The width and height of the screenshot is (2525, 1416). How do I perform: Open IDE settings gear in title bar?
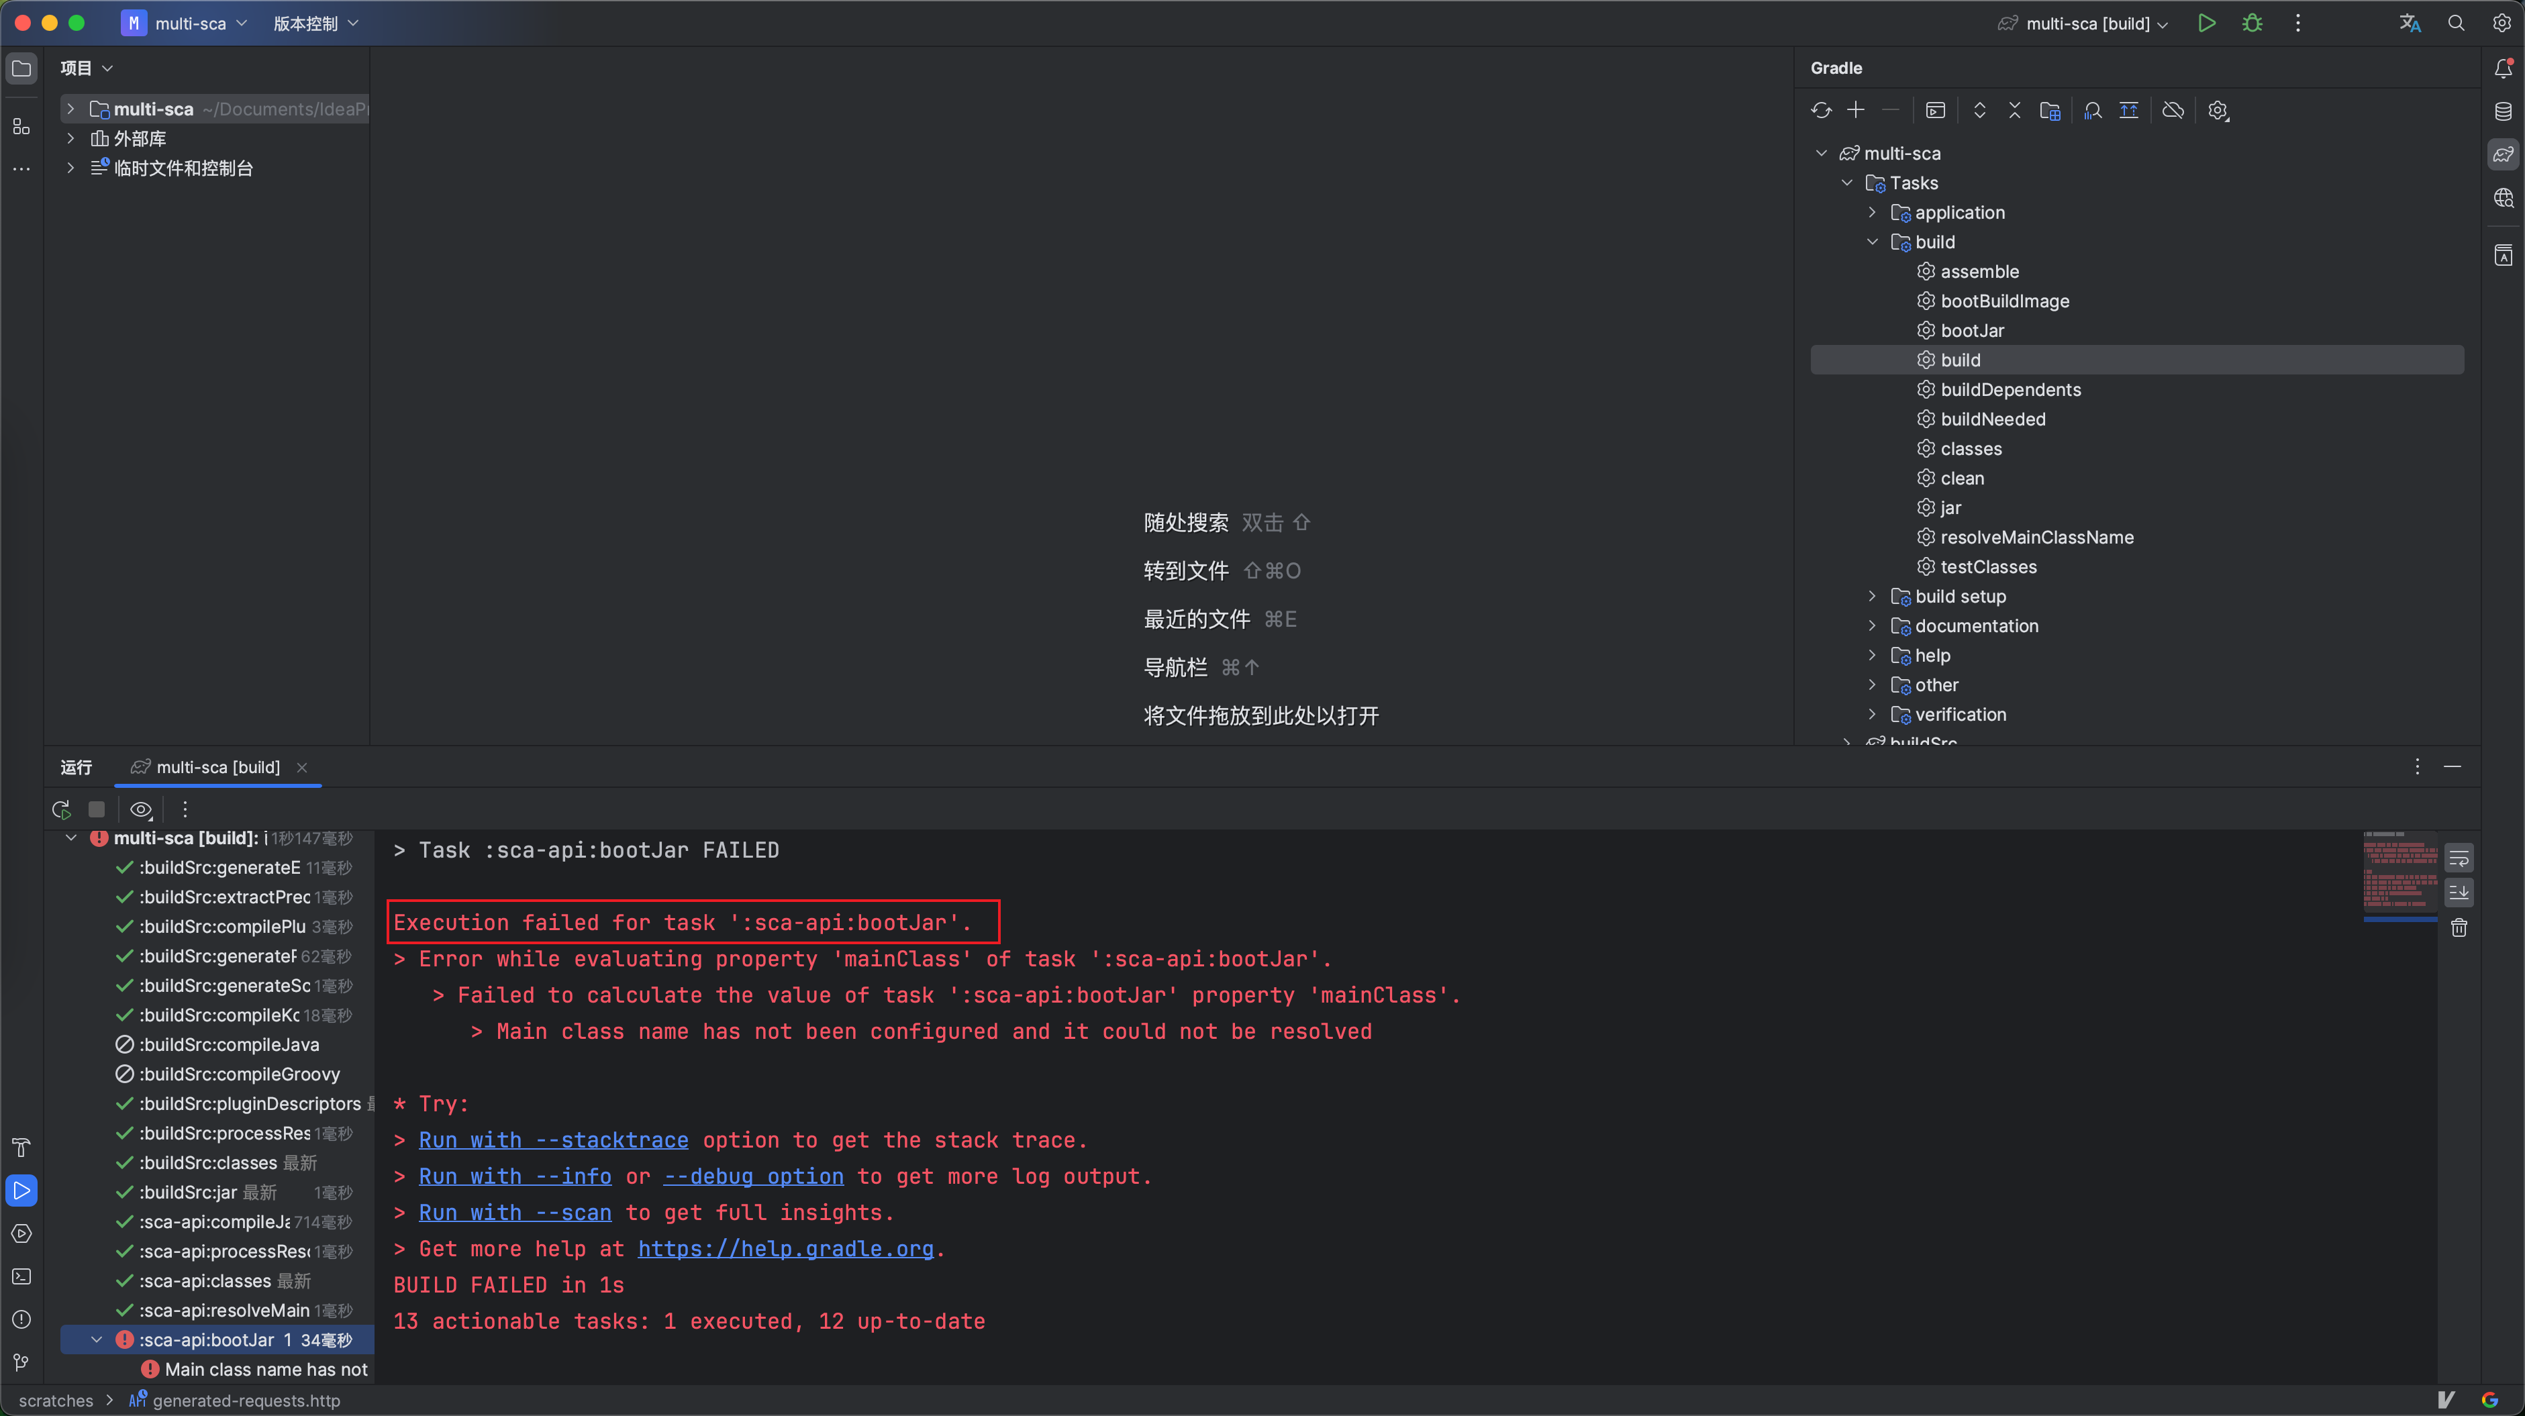[x=2502, y=23]
